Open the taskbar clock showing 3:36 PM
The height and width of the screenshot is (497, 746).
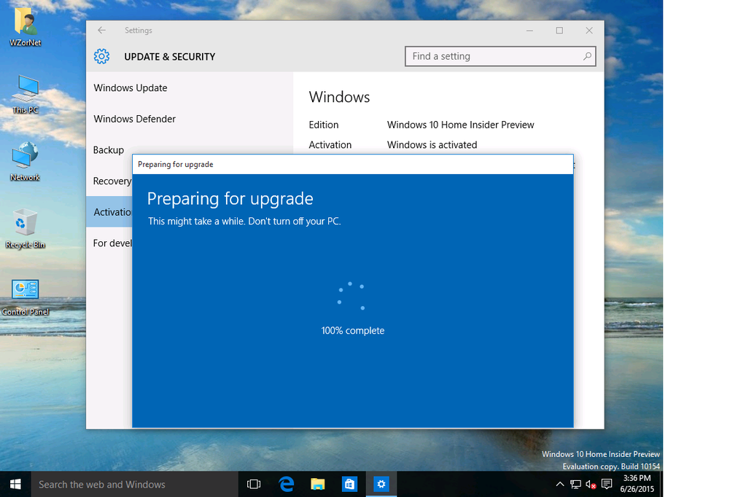[x=637, y=484]
